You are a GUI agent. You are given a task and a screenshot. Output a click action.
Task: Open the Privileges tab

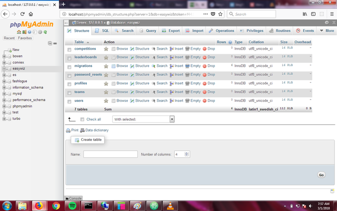point(252,31)
